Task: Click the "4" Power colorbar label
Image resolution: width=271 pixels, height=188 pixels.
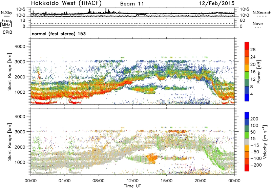Action: tap(251, 94)
